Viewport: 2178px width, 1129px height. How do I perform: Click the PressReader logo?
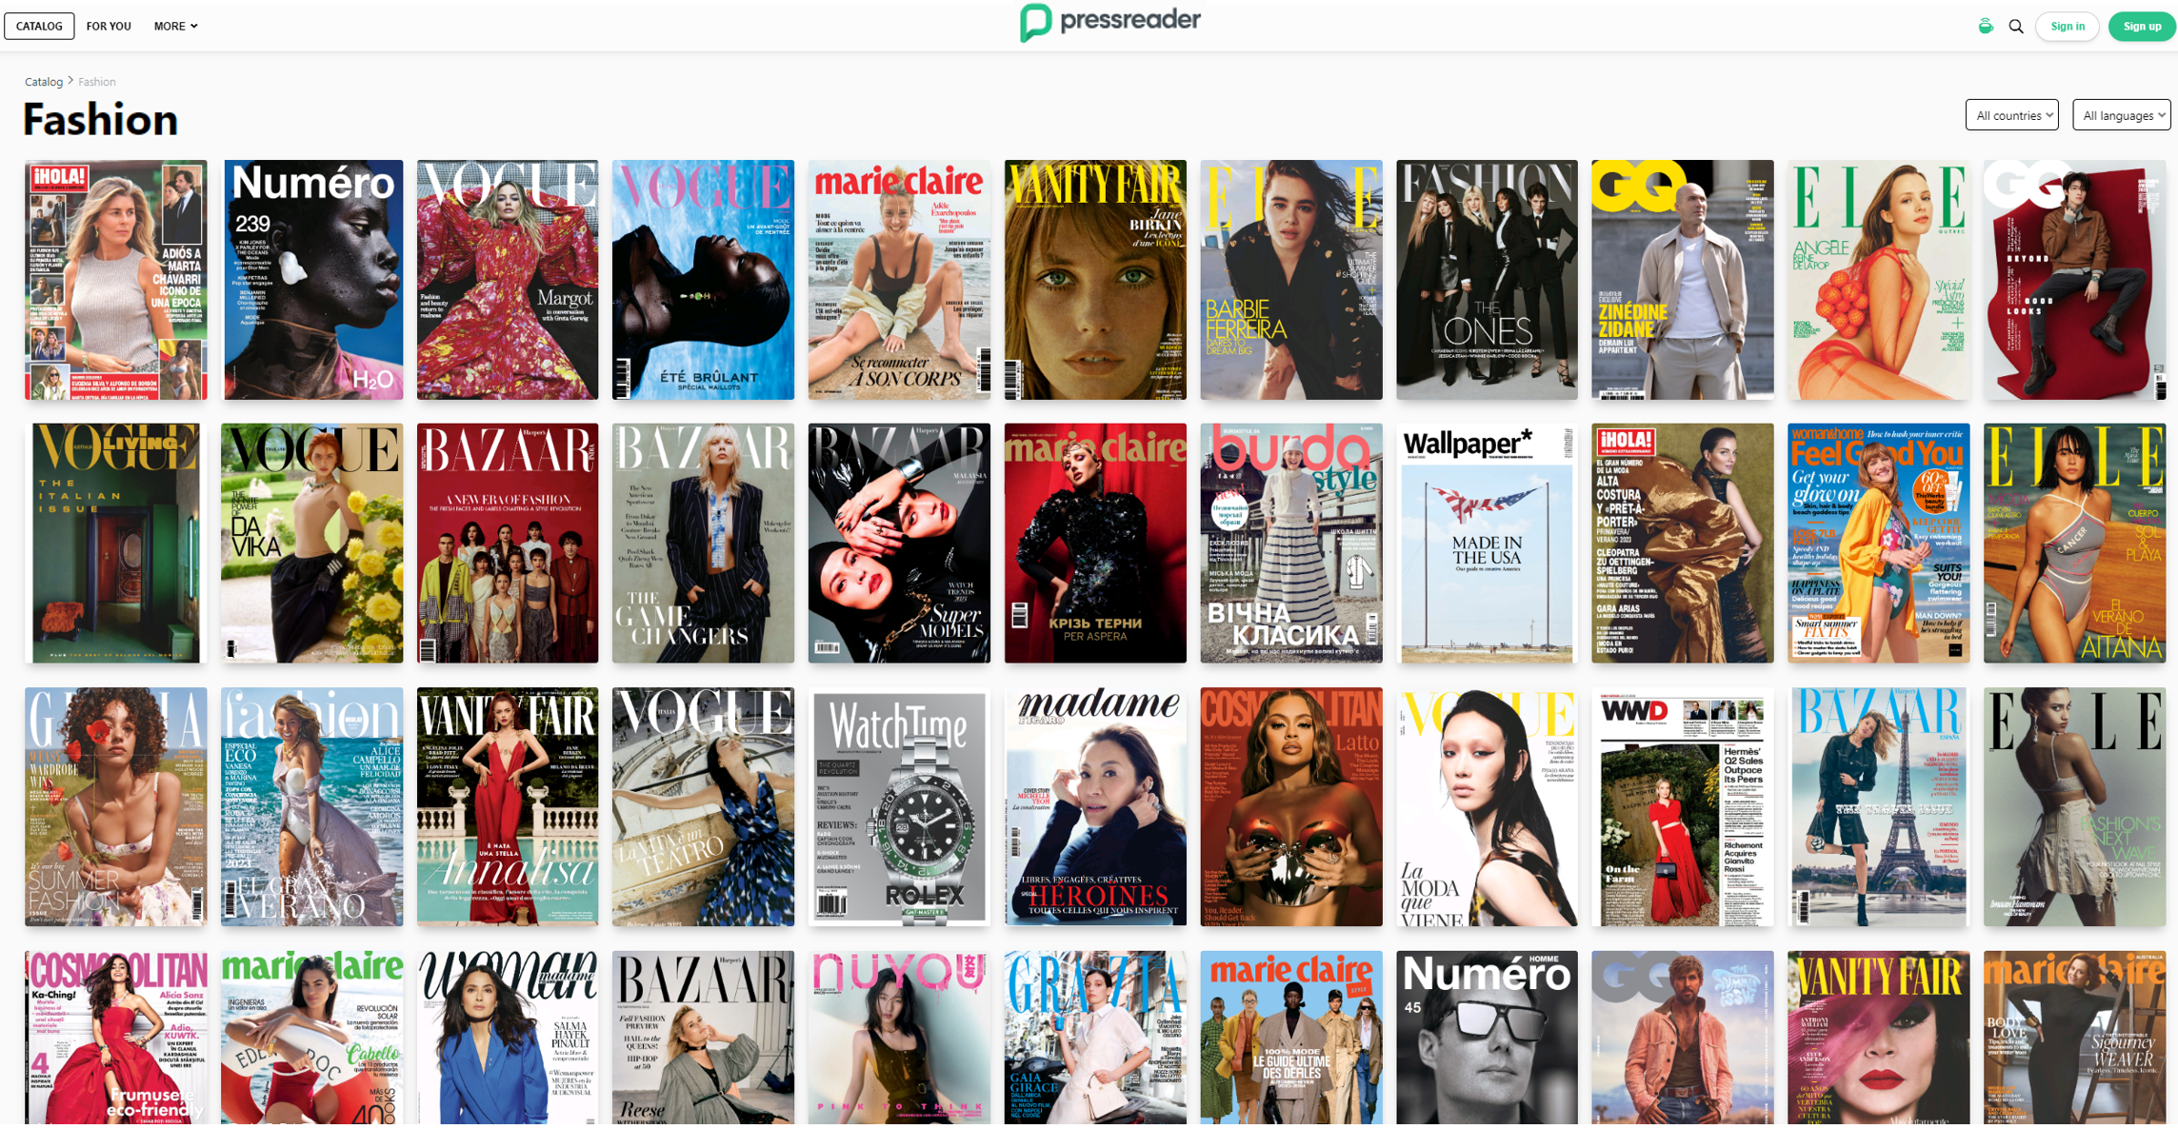coord(1109,22)
